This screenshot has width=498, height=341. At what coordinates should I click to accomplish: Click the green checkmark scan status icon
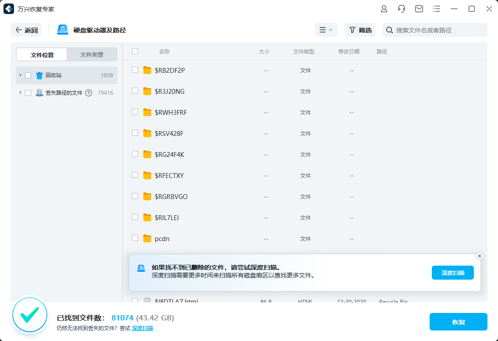29,315
